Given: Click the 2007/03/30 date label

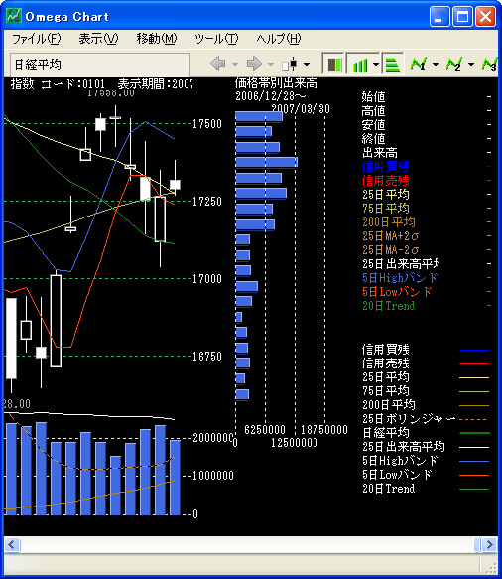Looking at the screenshot, I should [x=301, y=109].
